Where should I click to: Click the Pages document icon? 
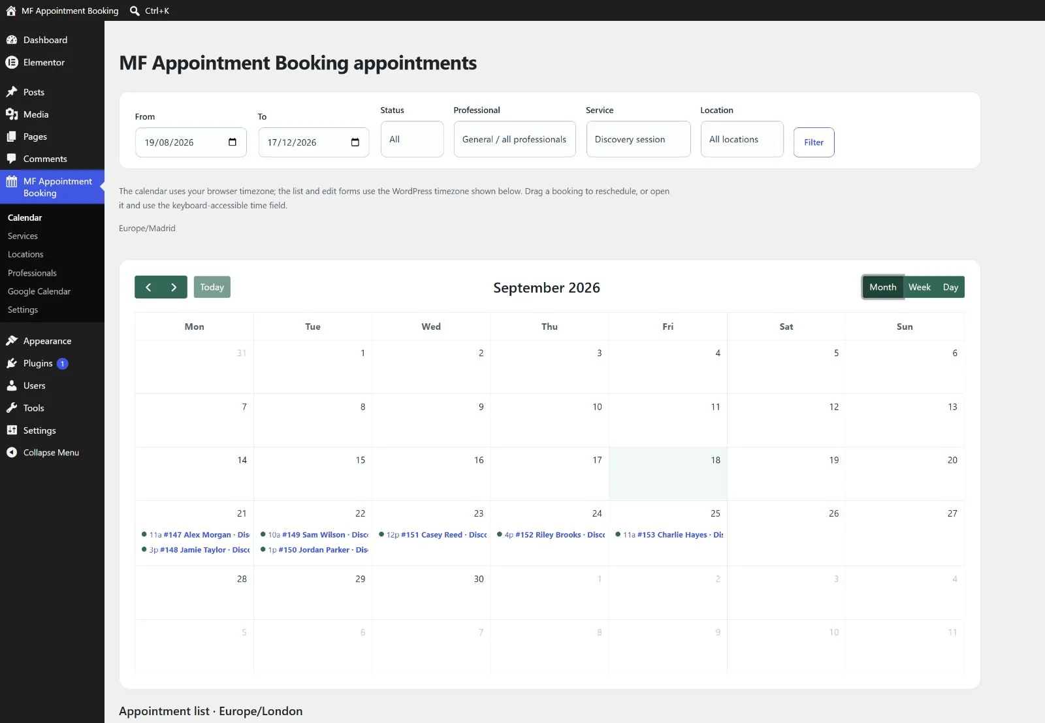(12, 137)
